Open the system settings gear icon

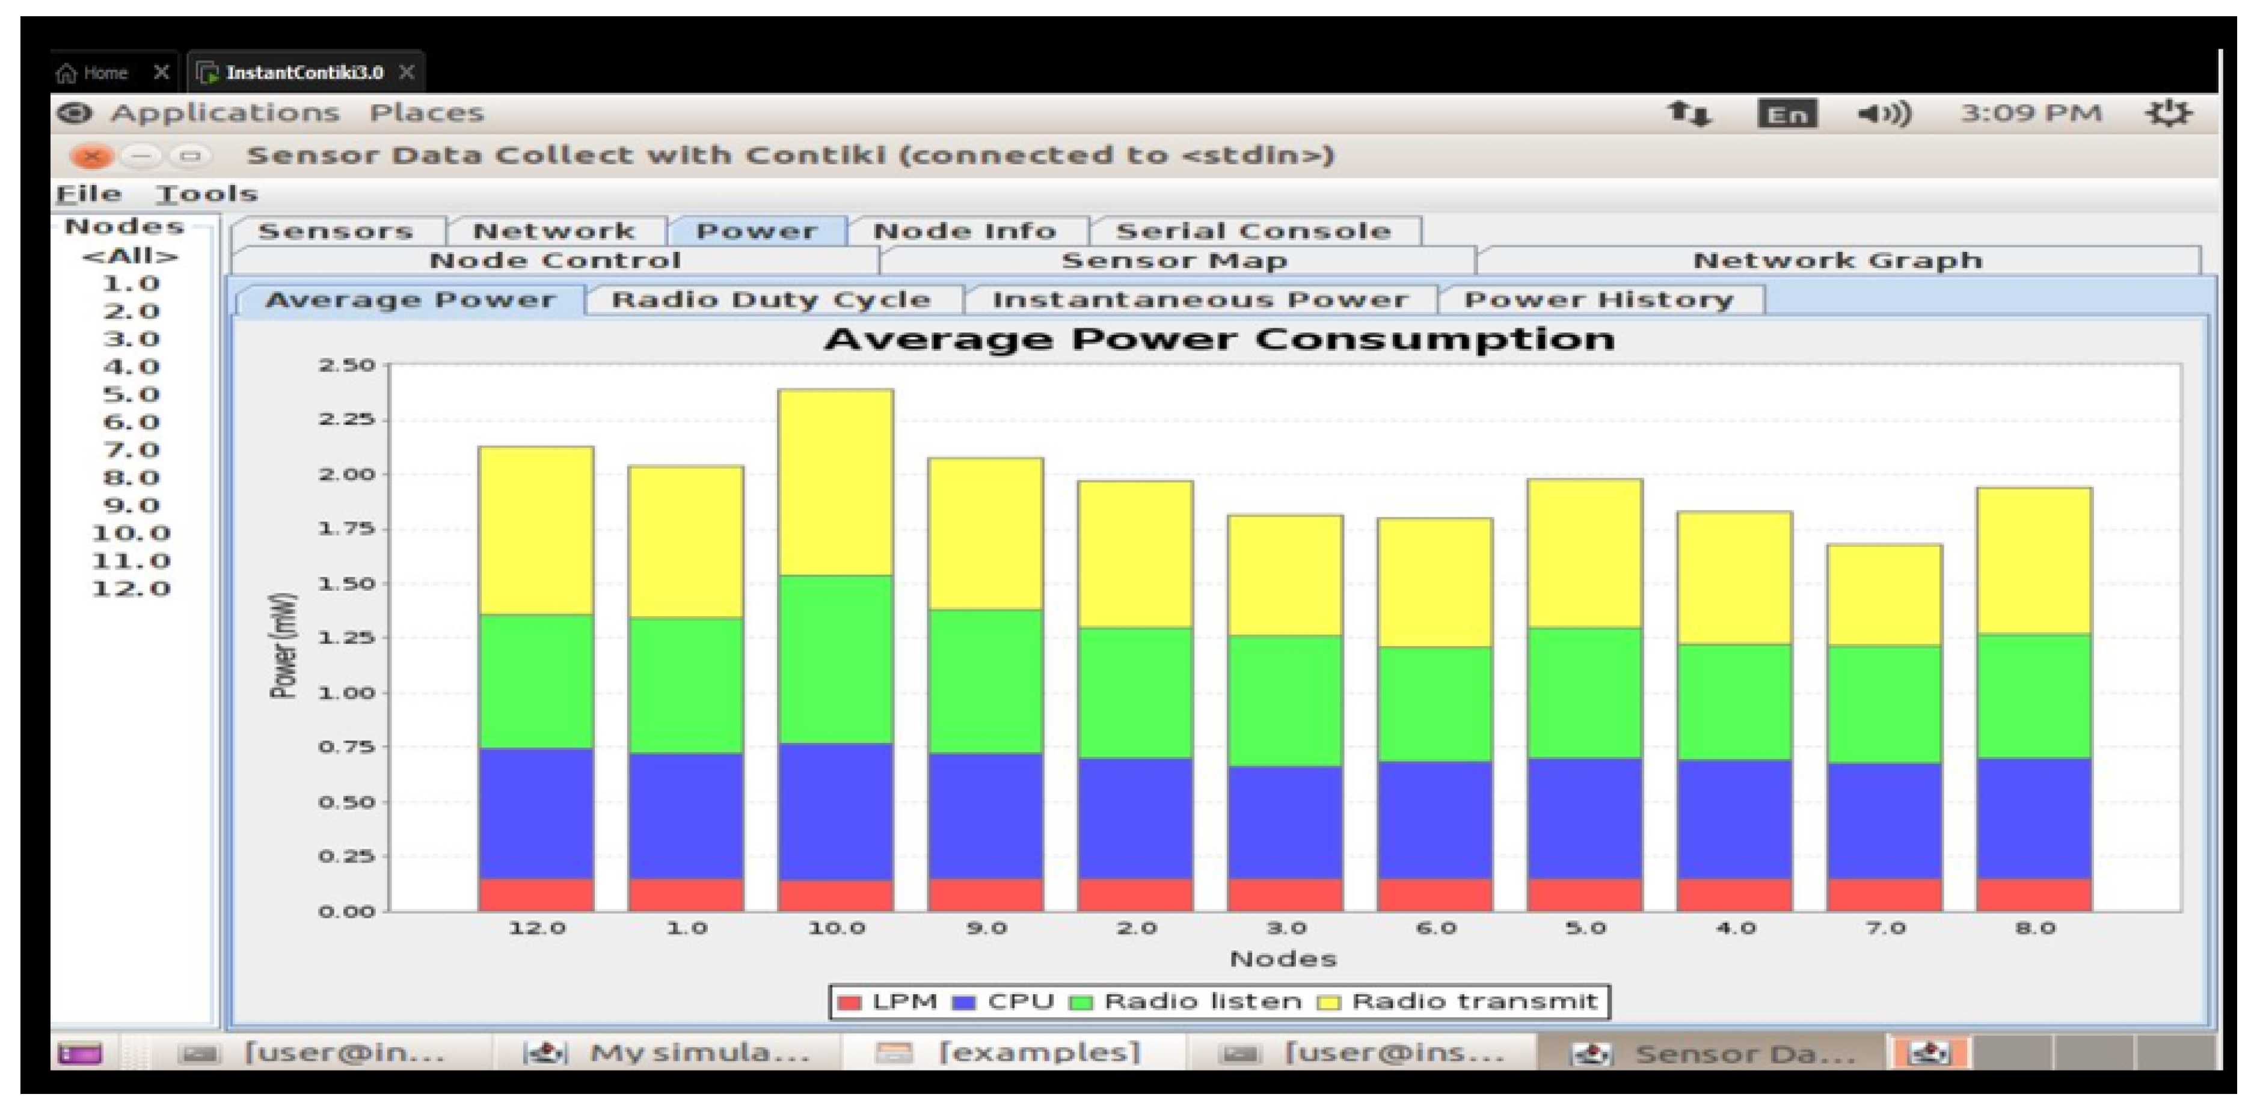[x=2167, y=114]
